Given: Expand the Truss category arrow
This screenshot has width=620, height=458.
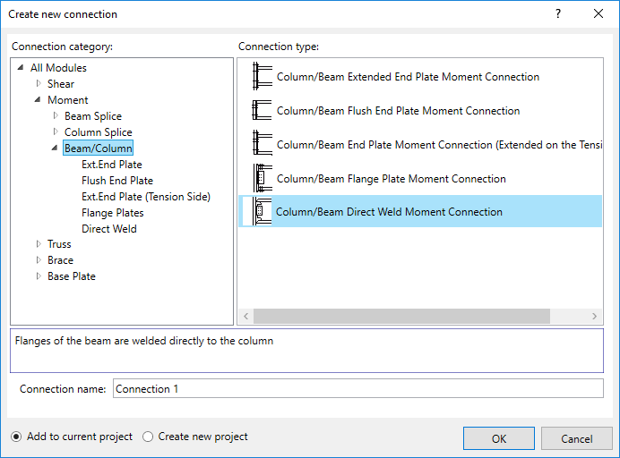Looking at the screenshot, I should (x=39, y=244).
